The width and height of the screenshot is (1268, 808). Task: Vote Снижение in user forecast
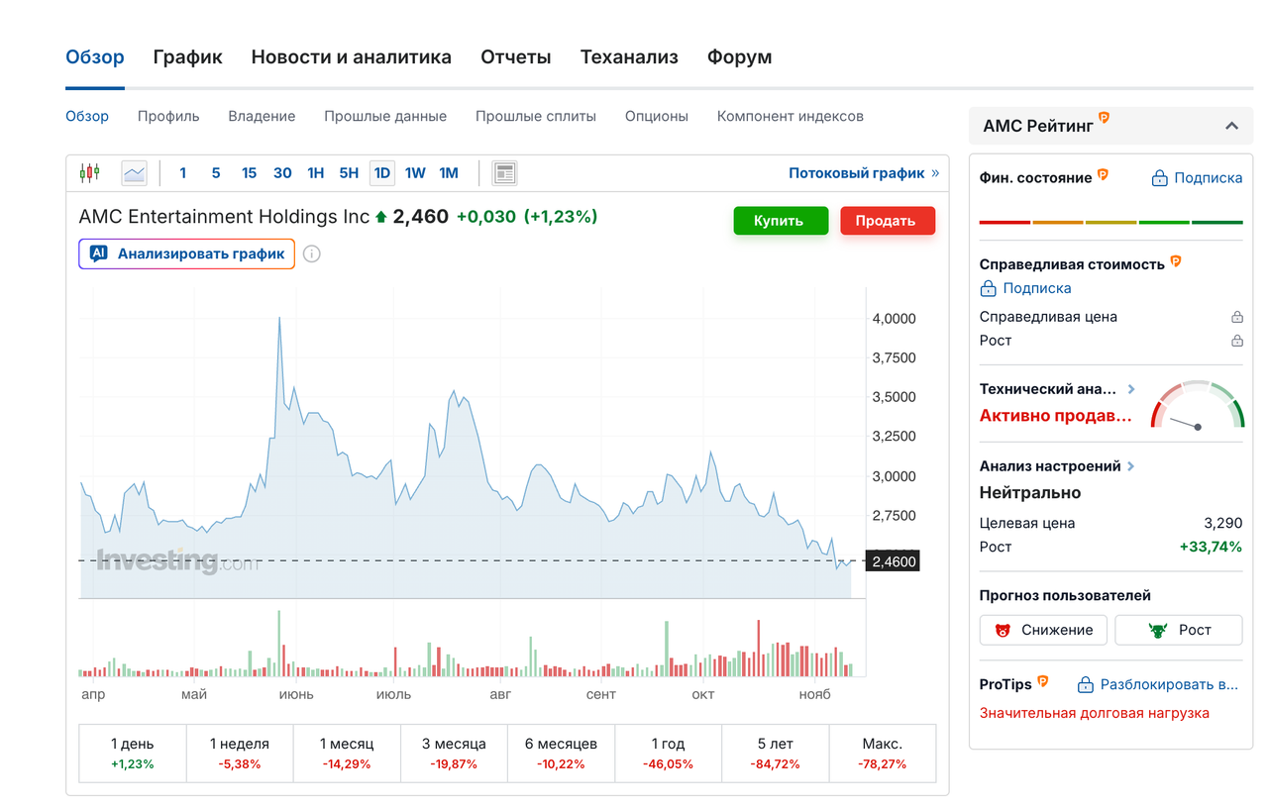tap(1043, 630)
